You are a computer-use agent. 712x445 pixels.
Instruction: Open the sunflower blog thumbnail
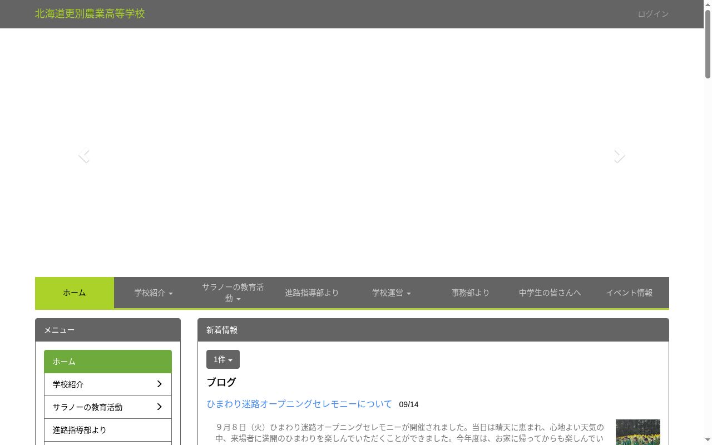(638, 432)
